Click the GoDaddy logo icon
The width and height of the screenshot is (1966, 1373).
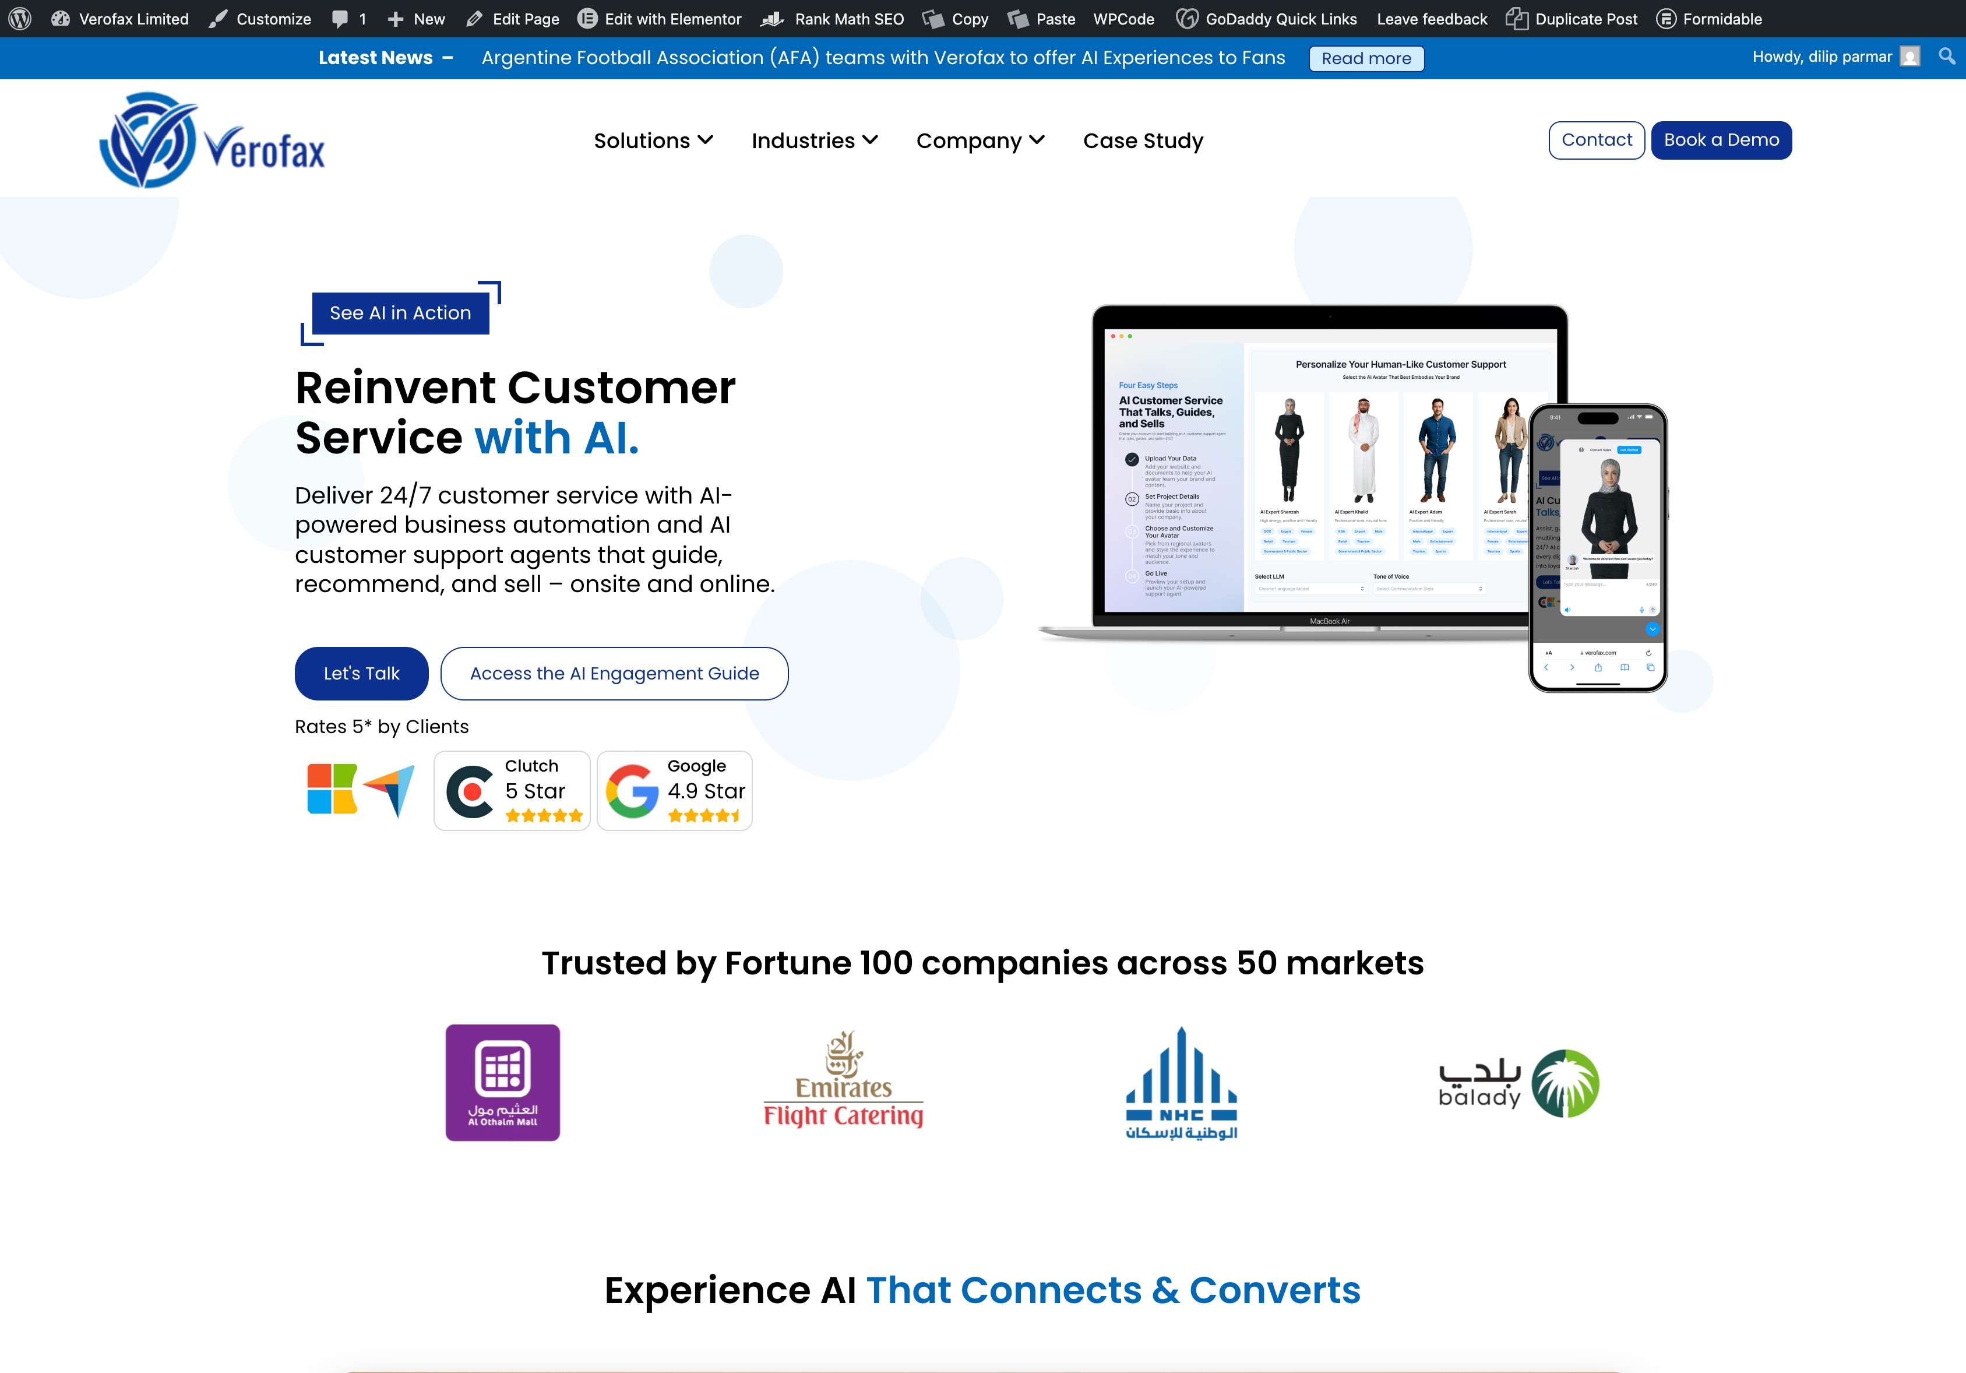(x=1187, y=19)
